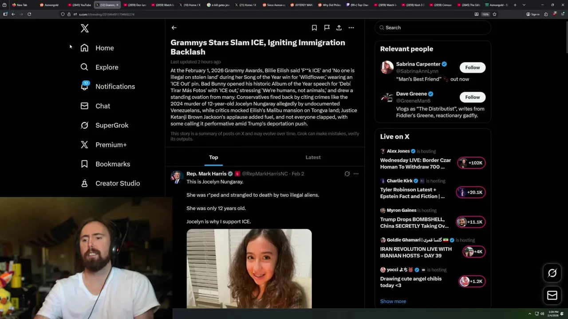Open 'Drawing cute angel chibis today' broadcast
568x319 pixels.
click(x=411, y=282)
